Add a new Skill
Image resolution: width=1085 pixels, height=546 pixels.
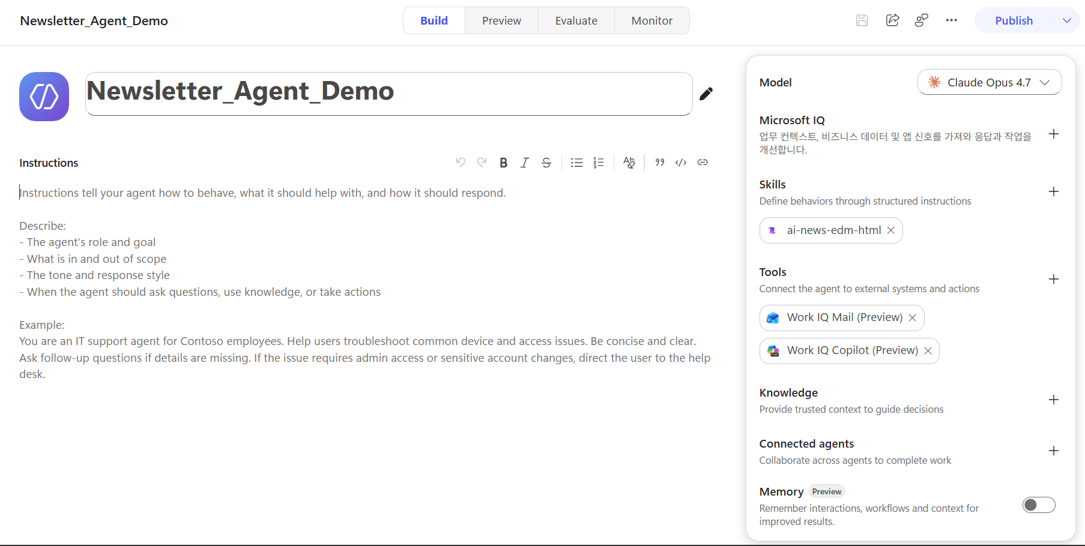[1054, 191]
